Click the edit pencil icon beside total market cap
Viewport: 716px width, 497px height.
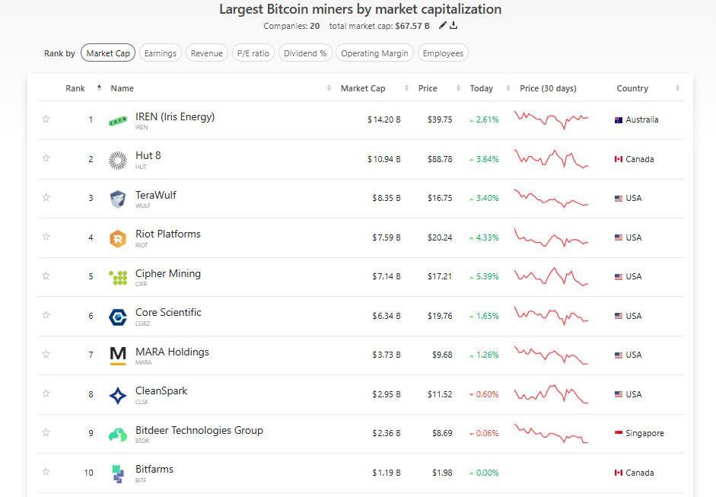click(442, 26)
